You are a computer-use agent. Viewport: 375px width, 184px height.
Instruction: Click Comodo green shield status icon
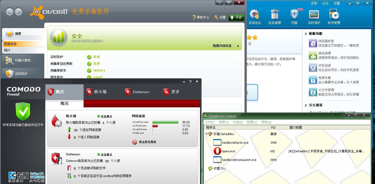pyautogui.click(x=23, y=111)
